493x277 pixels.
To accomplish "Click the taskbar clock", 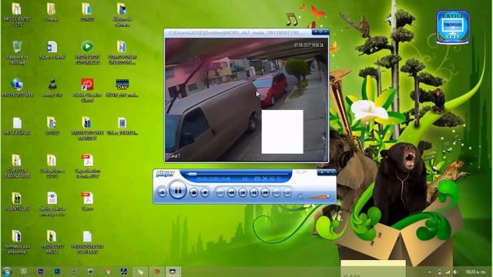I will coord(476,272).
